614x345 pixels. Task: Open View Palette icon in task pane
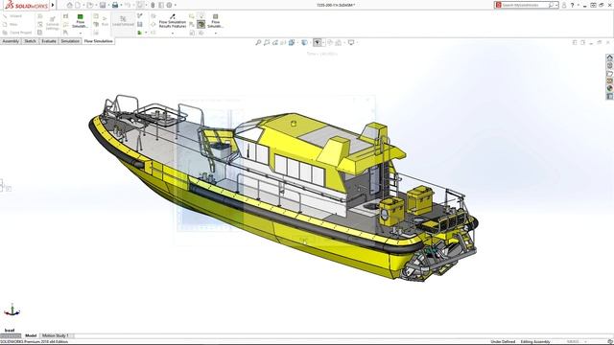[610, 80]
